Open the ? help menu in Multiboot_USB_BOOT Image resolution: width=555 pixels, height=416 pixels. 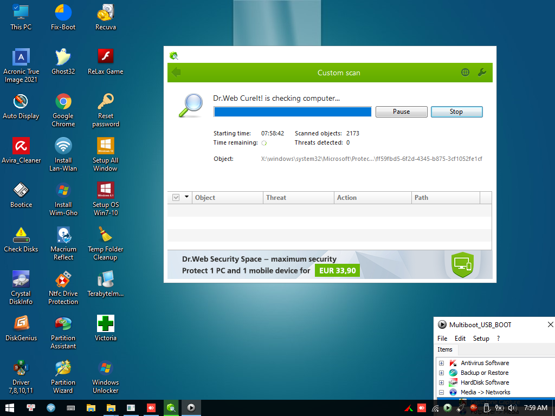[499, 339]
